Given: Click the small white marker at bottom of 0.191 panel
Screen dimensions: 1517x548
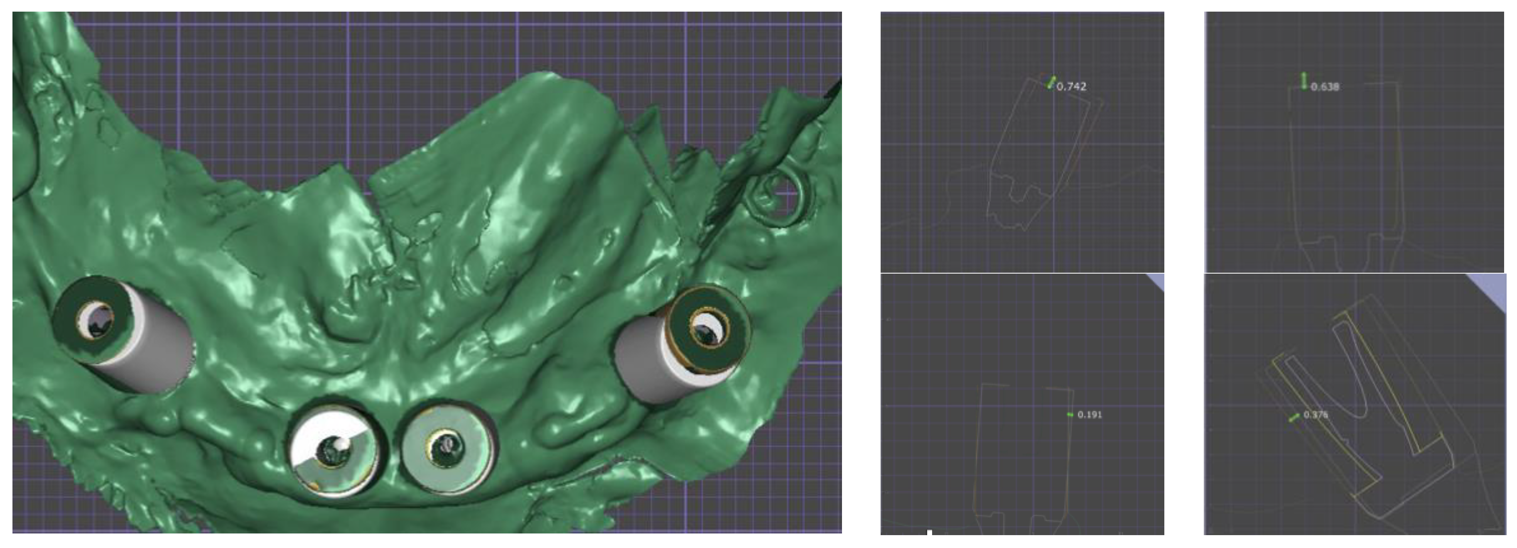Looking at the screenshot, I should 929,532.
